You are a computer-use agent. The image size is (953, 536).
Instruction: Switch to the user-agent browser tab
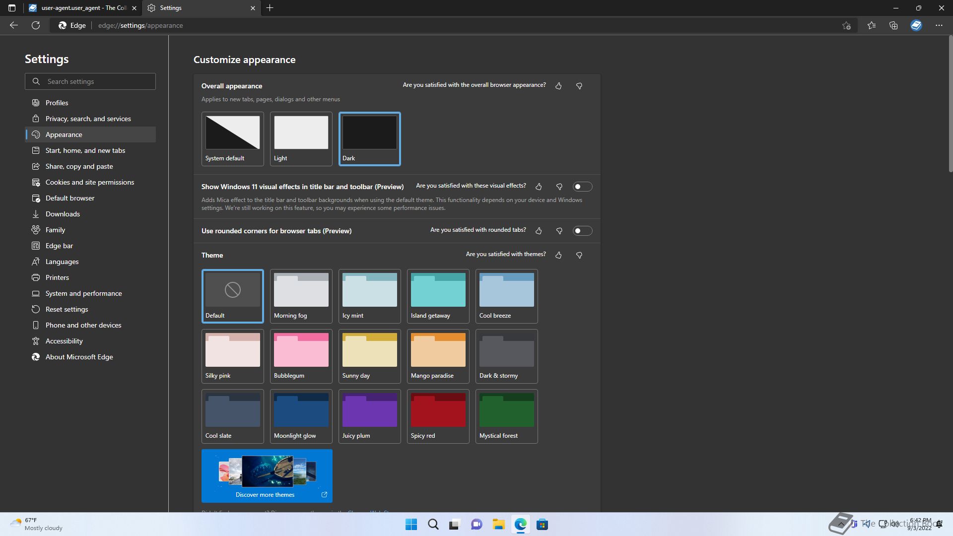[83, 8]
